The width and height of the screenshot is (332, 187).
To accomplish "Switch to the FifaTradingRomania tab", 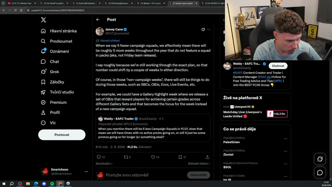I will [119, 3].
